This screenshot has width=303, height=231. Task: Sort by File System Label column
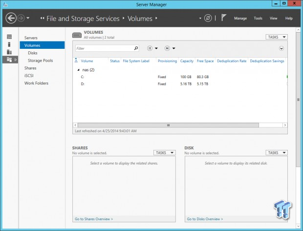(x=136, y=61)
